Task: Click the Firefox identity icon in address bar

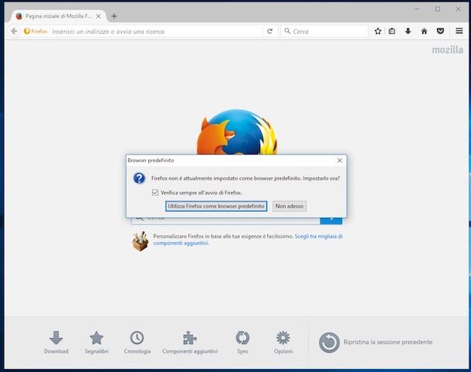Action: click(x=36, y=31)
